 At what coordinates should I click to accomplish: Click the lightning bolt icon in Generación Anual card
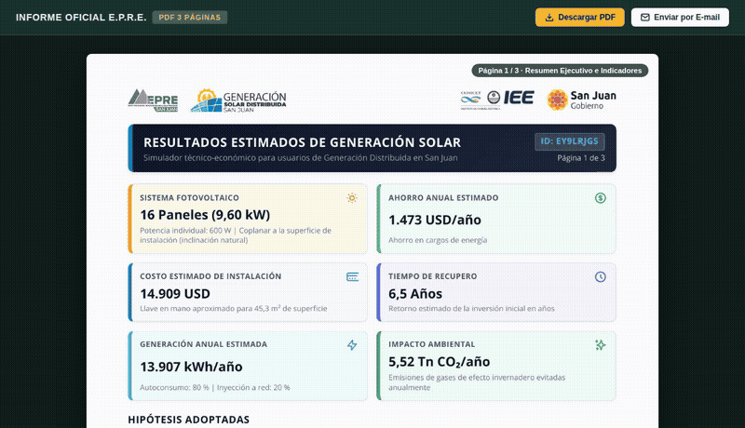352,345
